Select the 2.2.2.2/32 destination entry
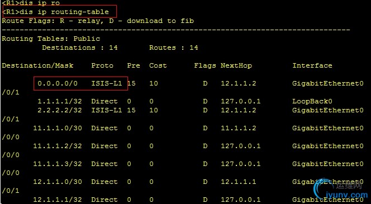 click(x=60, y=110)
